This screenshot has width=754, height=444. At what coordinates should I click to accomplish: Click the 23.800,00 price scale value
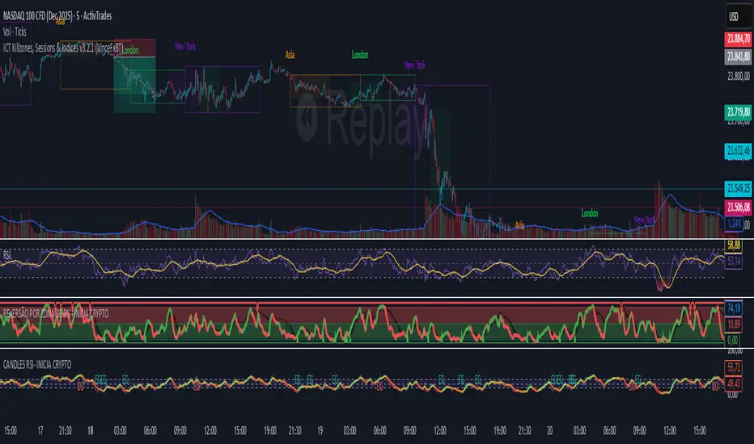(x=738, y=76)
